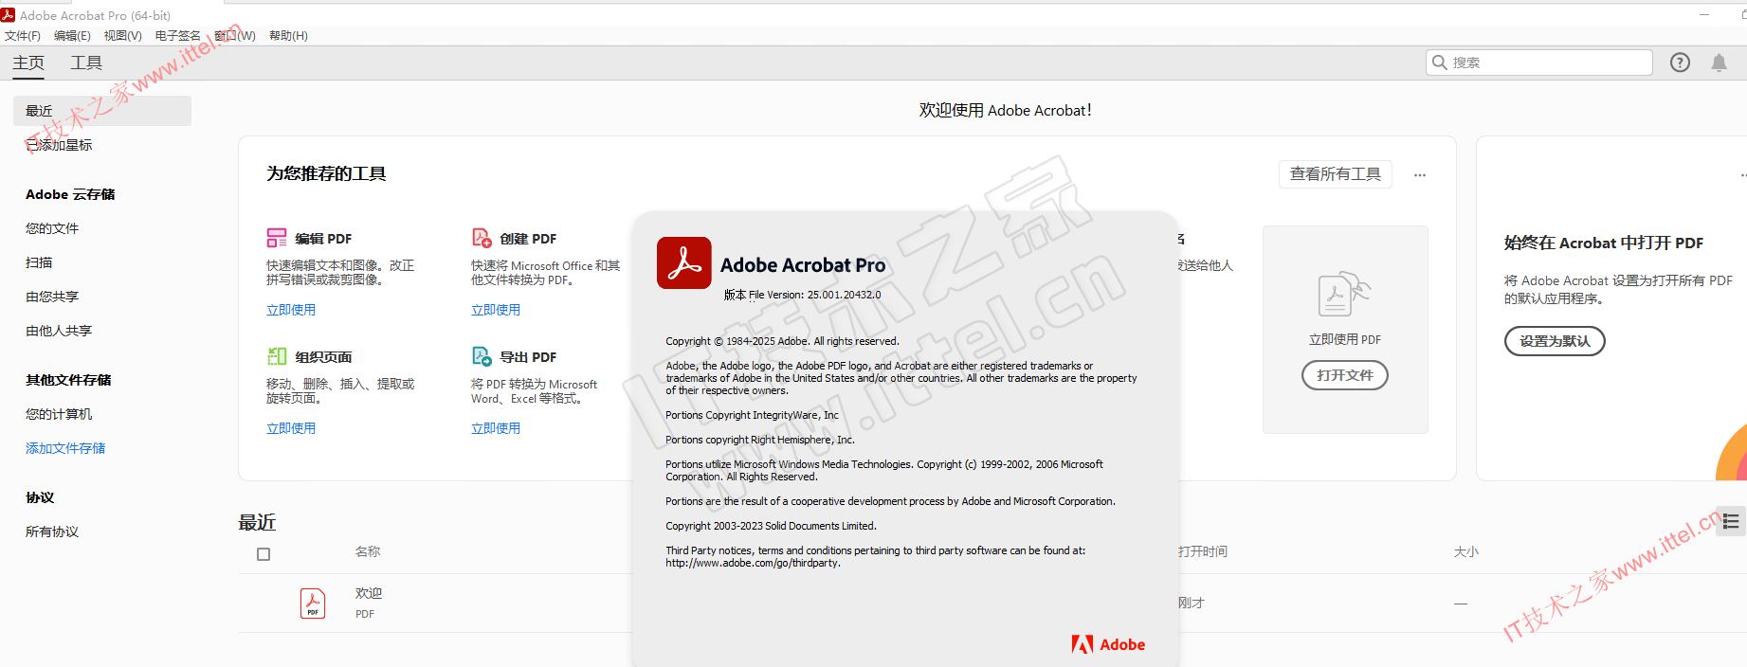This screenshot has width=1747, height=667.
Task: Click the 导出 PDF tool title
Action: coord(528,357)
